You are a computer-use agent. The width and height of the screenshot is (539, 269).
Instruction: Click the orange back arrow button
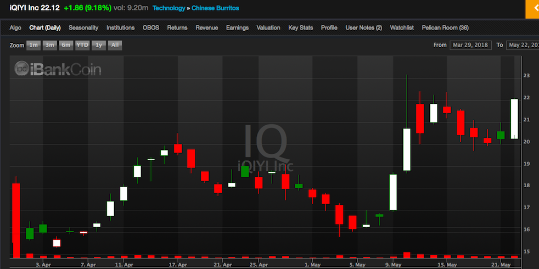532,9
